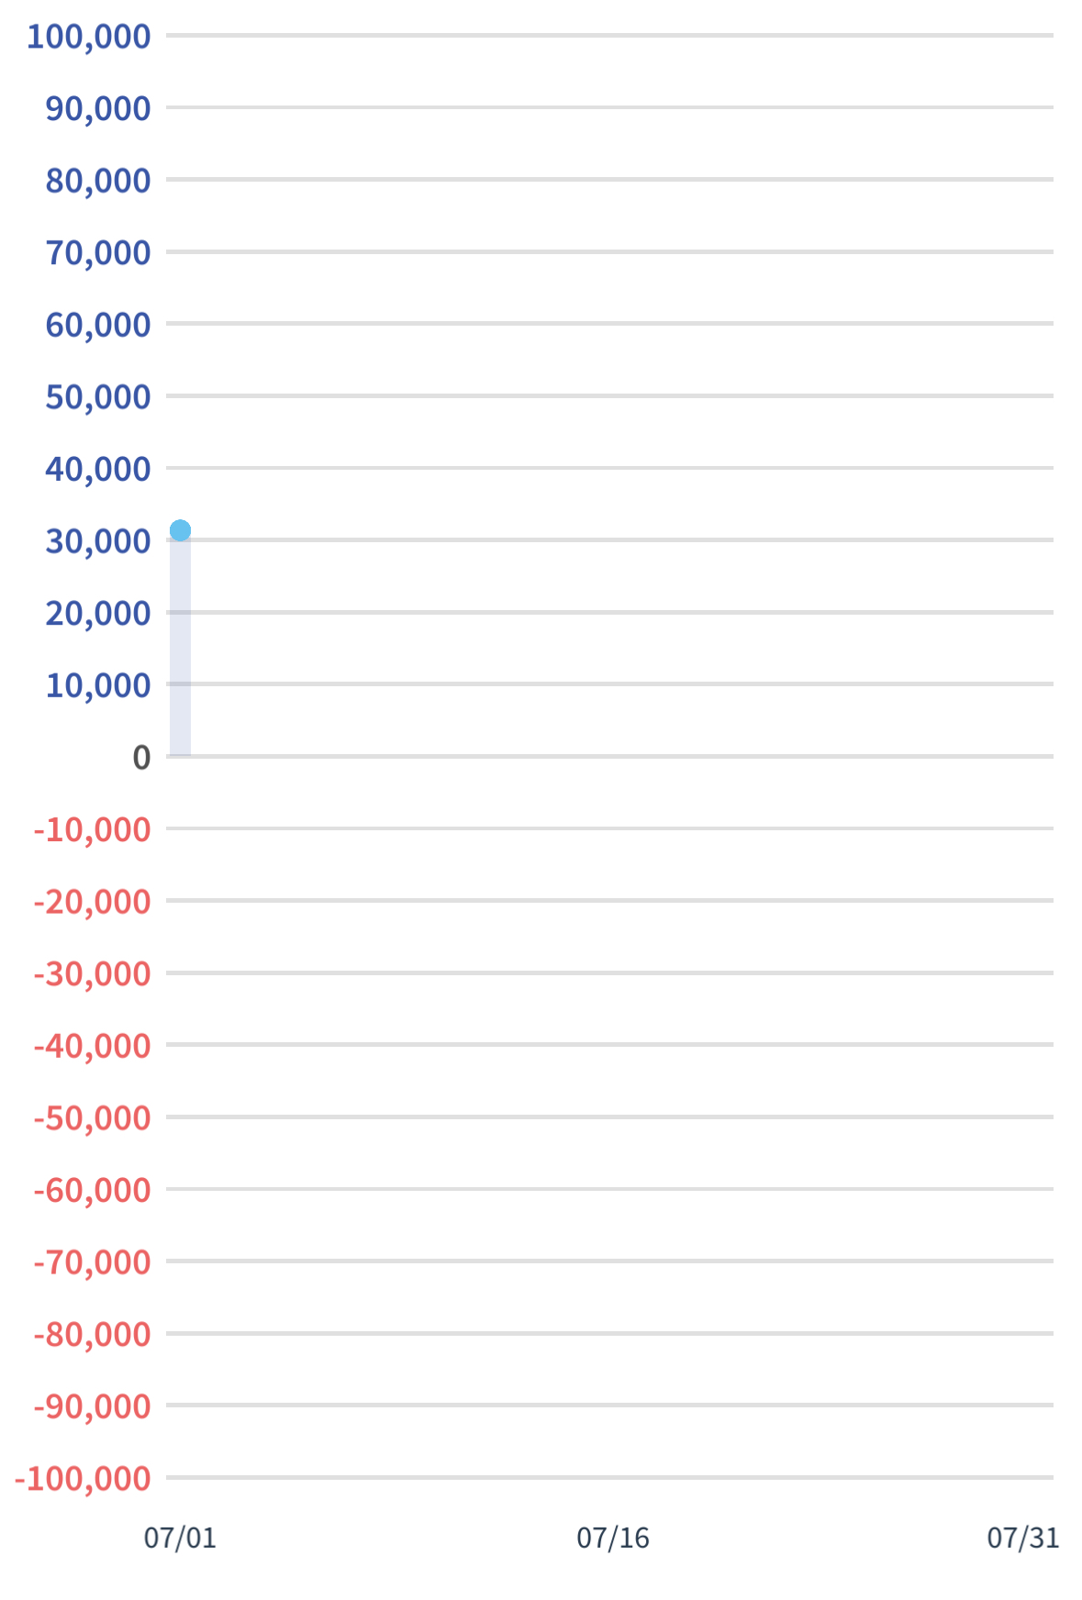Screen dimensions: 1082x1600
Task: Click the 40,000 axis label
Action: (98, 469)
